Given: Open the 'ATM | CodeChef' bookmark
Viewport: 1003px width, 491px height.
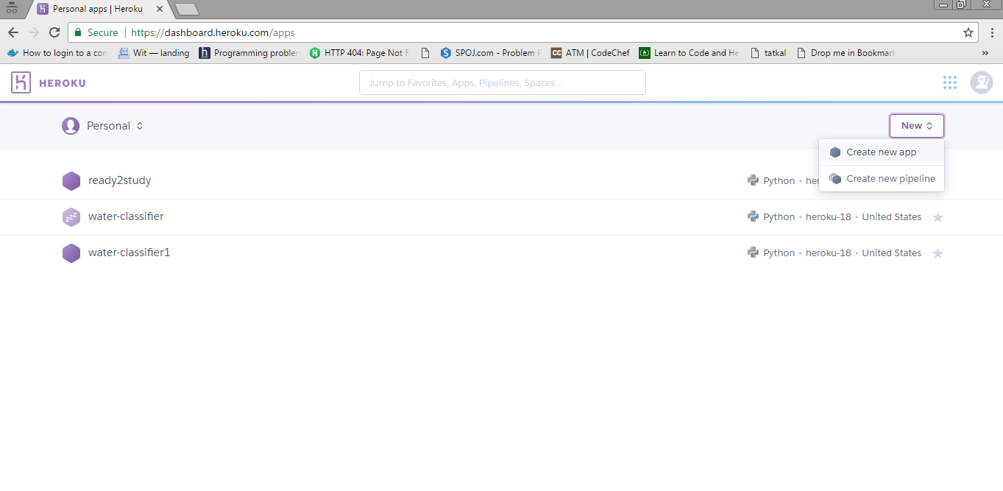Looking at the screenshot, I should coord(590,53).
